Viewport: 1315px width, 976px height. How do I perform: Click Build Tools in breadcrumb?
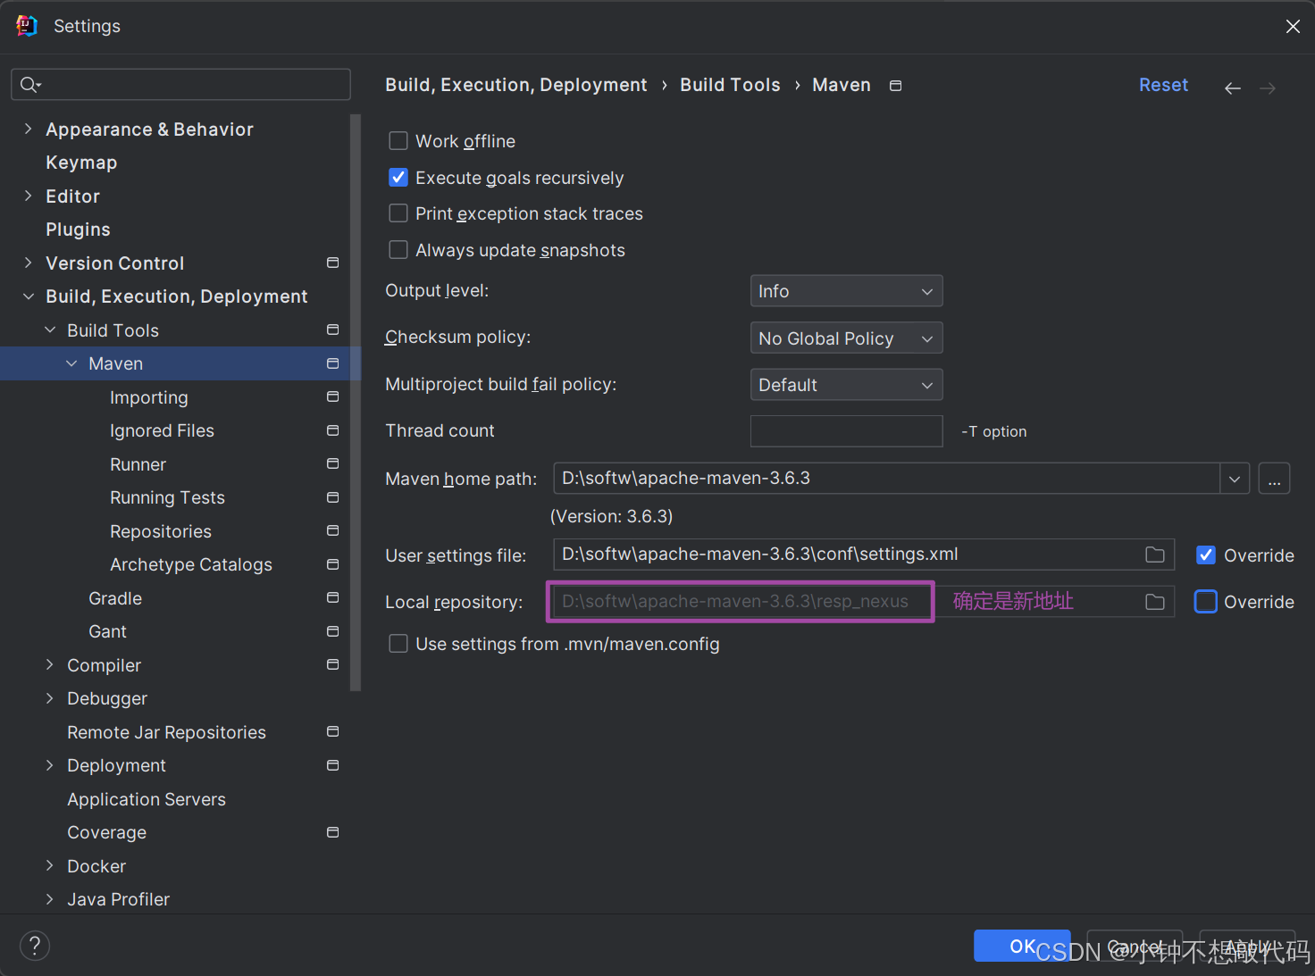pyautogui.click(x=730, y=85)
